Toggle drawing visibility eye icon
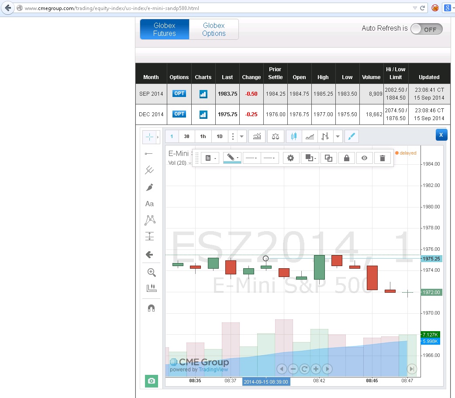 click(365, 158)
